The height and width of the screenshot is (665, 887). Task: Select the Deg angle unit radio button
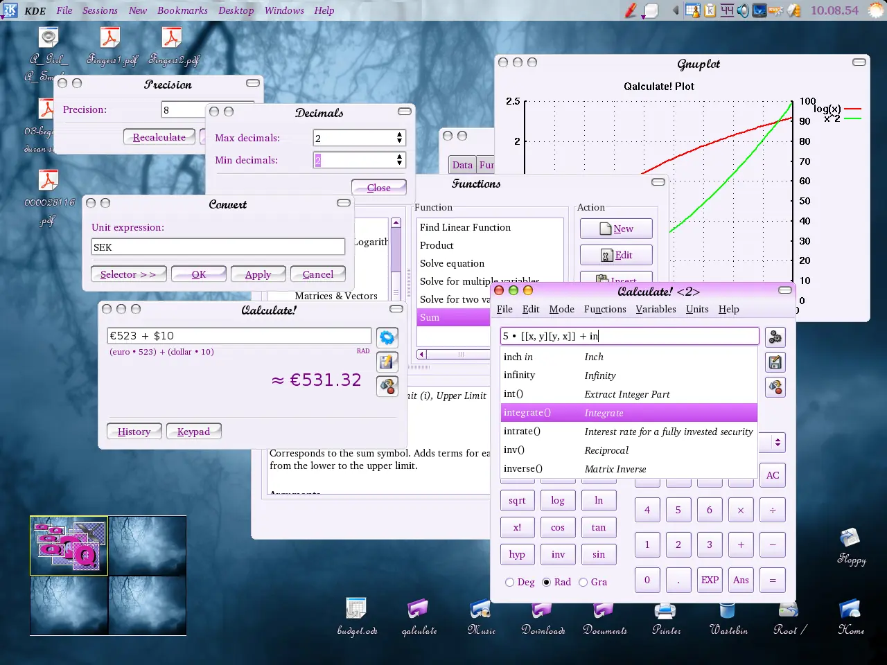tap(510, 583)
